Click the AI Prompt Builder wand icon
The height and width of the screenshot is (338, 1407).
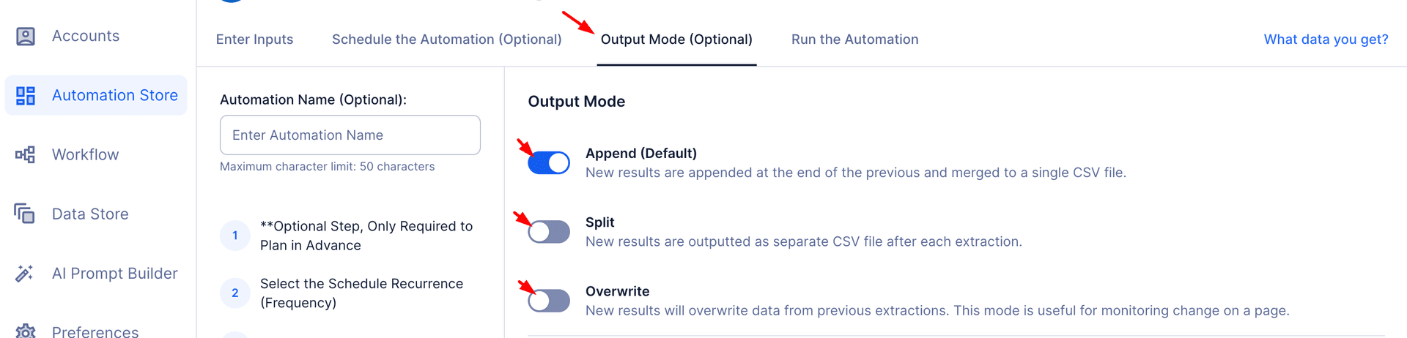point(25,274)
